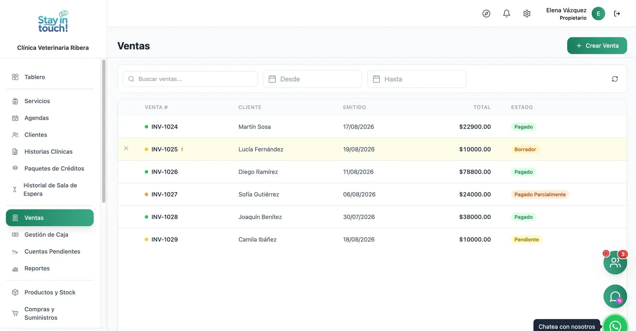
Task: Click the X icon on INV-1025 row
Action: (x=126, y=148)
